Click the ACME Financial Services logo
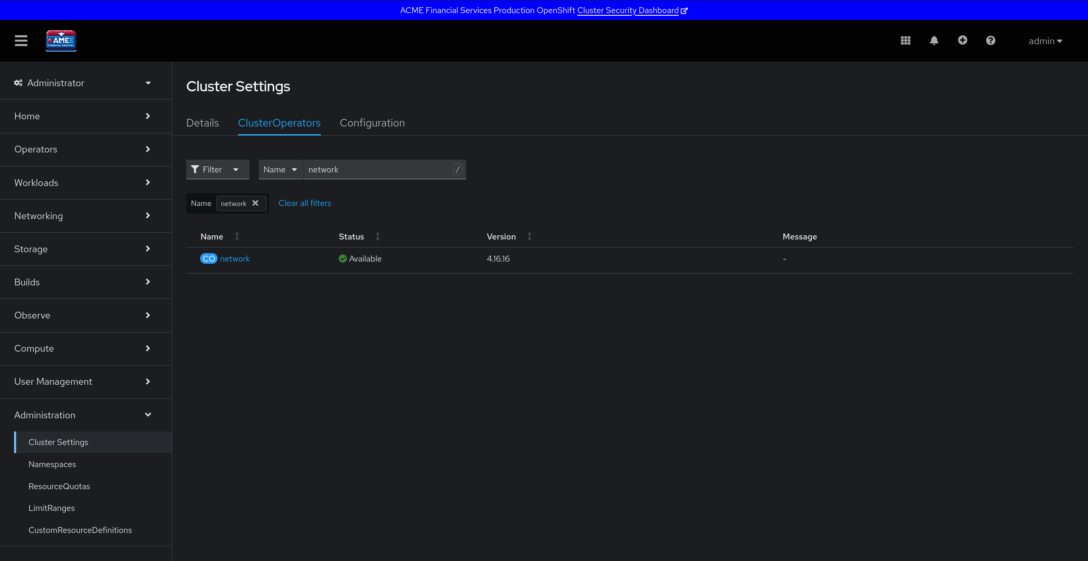This screenshot has height=561, width=1088. click(x=61, y=41)
